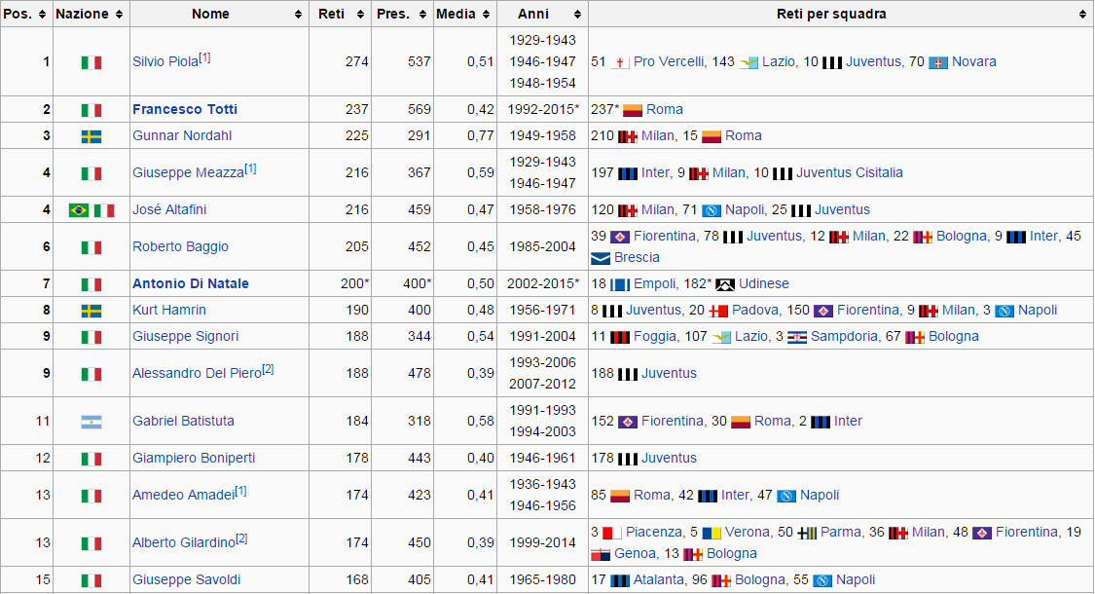Image resolution: width=1095 pixels, height=594 pixels.
Task: Sort table by the Anni column arrows
Action: (x=577, y=14)
